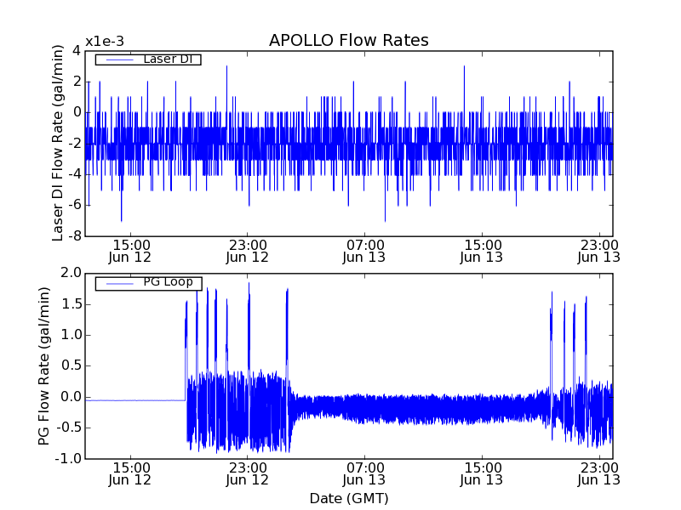Click 15:00 Jun 12 tick on top chart

click(x=130, y=251)
